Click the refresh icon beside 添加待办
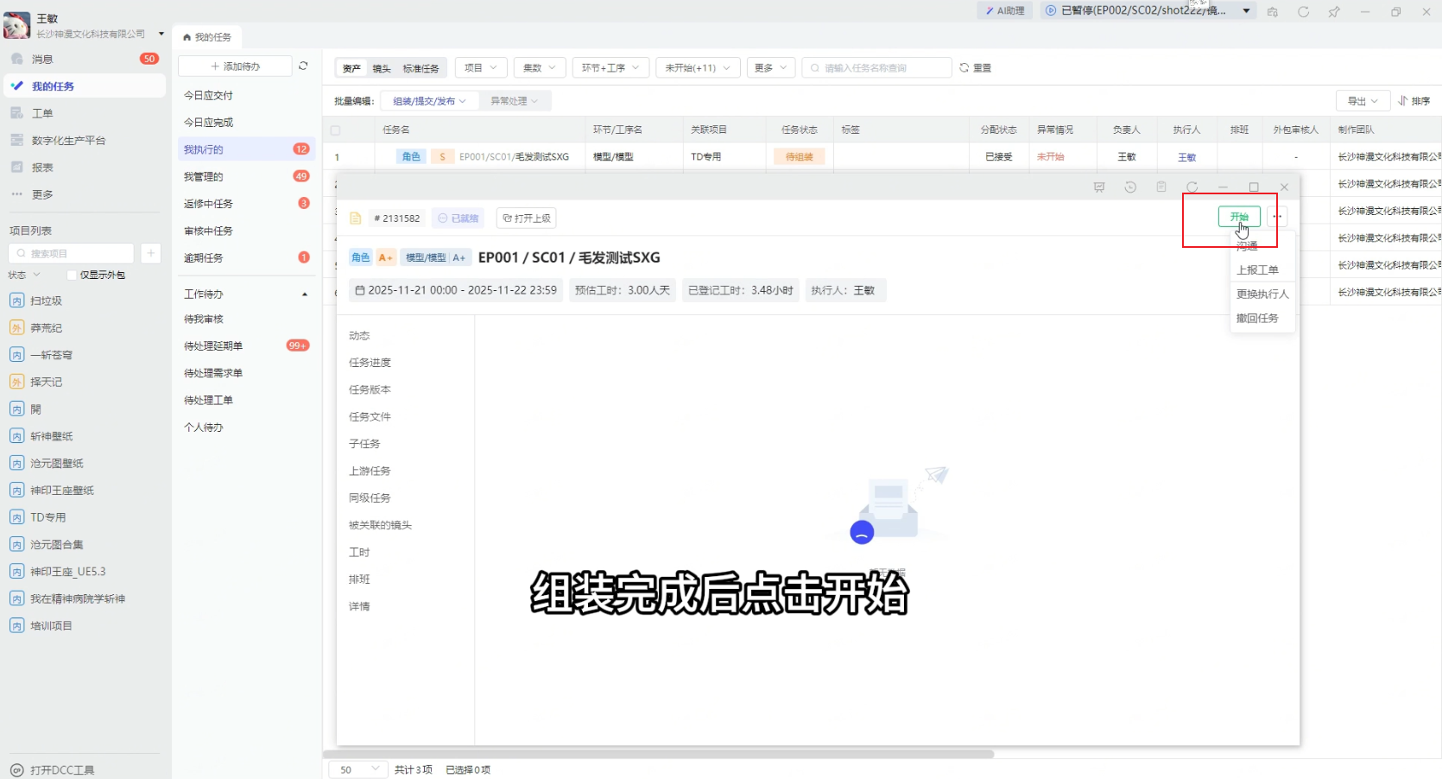Image resolution: width=1442 pixels, height=779 pixels. (x=303, y=66)
